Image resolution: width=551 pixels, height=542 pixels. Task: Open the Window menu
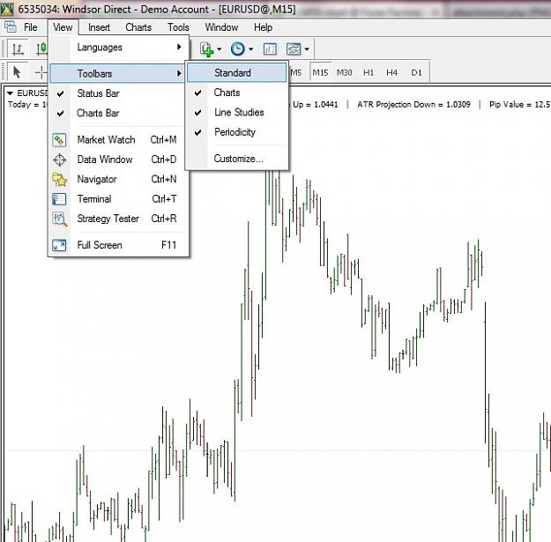[x=221, y=27]
